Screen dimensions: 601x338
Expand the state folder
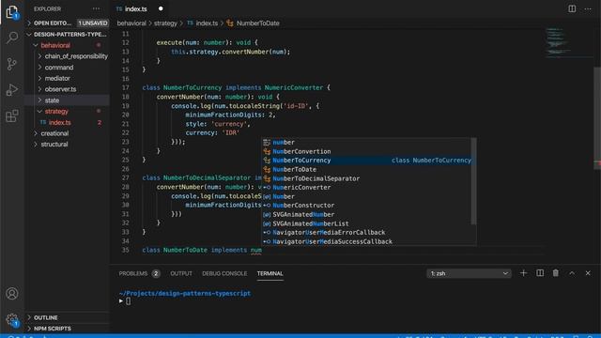(x=67, y=100)
